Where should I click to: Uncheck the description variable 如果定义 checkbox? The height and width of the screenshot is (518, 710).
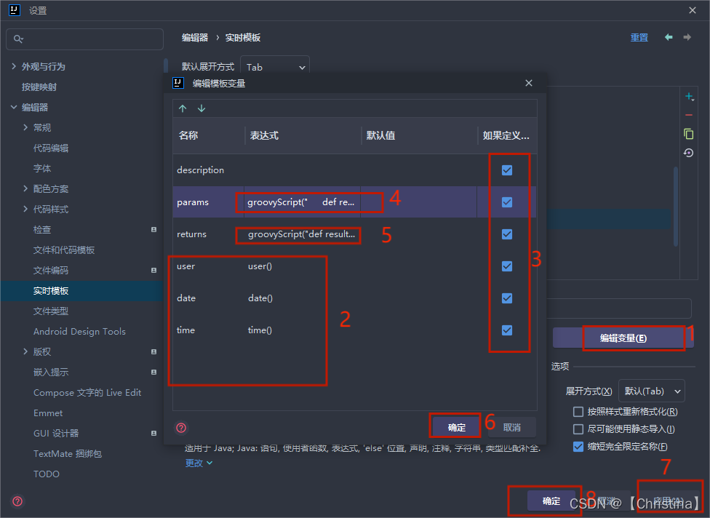click(x=508, y=170)
